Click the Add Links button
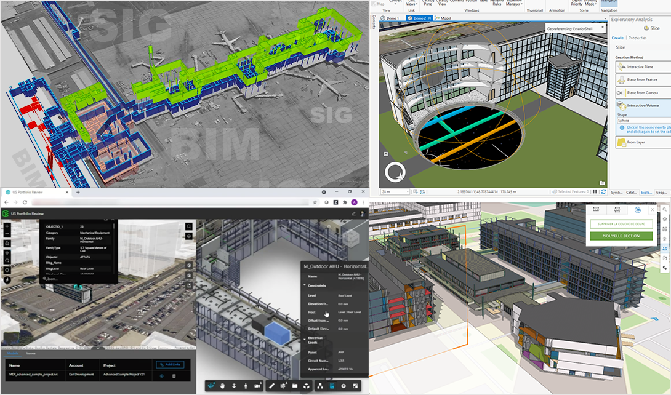Image resolution: width=671 pixels, height=395 pixels. coord(169,365)
